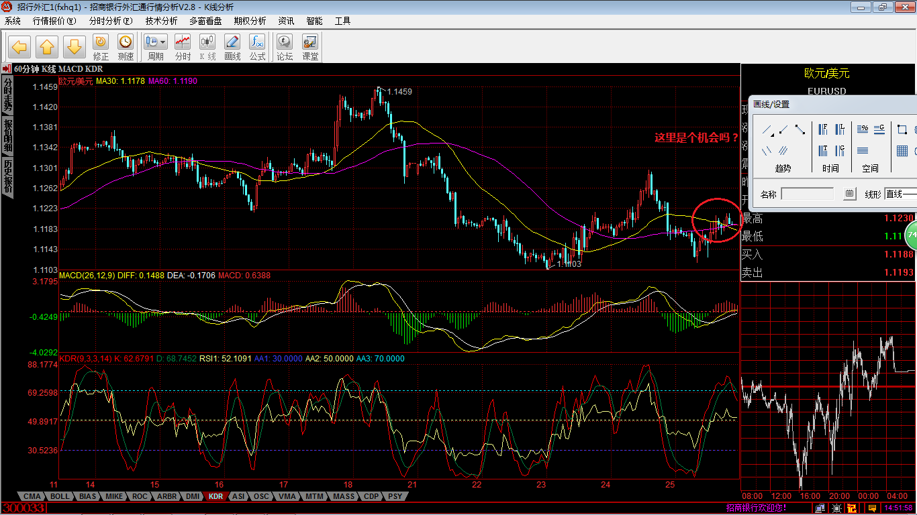Screen dimensions: 917x515
Task: Open the 公式 formula editor
Action: [x=257, y=42]
